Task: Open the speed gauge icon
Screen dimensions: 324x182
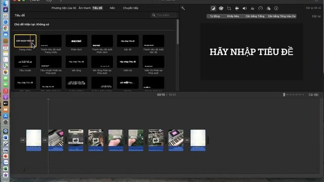Action: tap(261, 8)
